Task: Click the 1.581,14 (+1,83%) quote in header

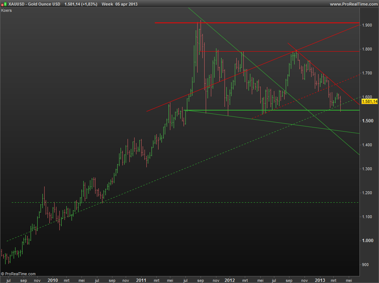Action: click(x=81, y=4)
